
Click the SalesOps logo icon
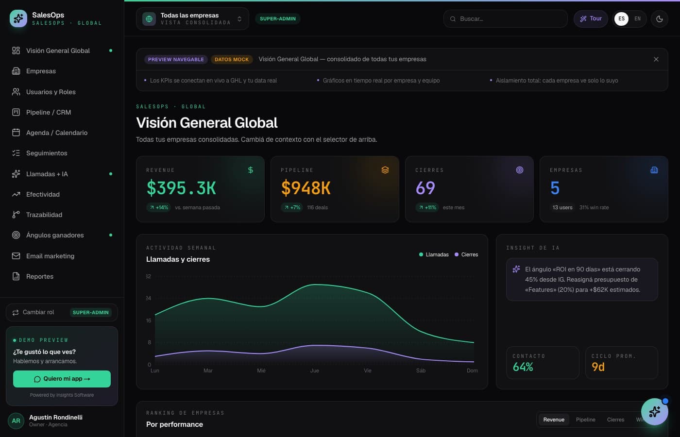[18, 18]
